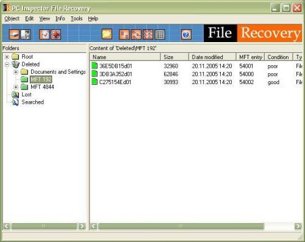
Task: Click the FR application icon in title bar
Action: pyautogui.click(x=7, y=8)
